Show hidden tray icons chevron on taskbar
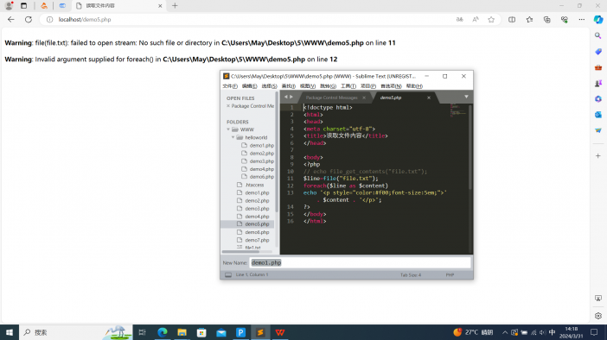Viewport: 607px width, 340px height. [505, 332]
